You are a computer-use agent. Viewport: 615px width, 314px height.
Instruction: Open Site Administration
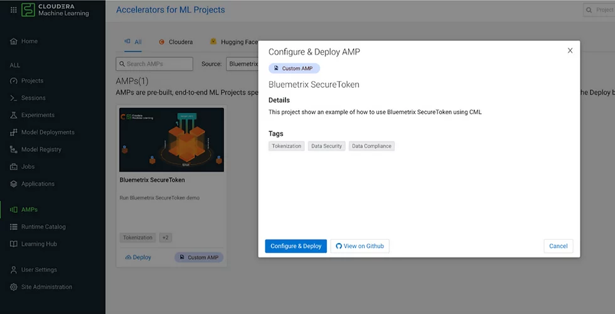pyautogui.click(x=46, y=287)
